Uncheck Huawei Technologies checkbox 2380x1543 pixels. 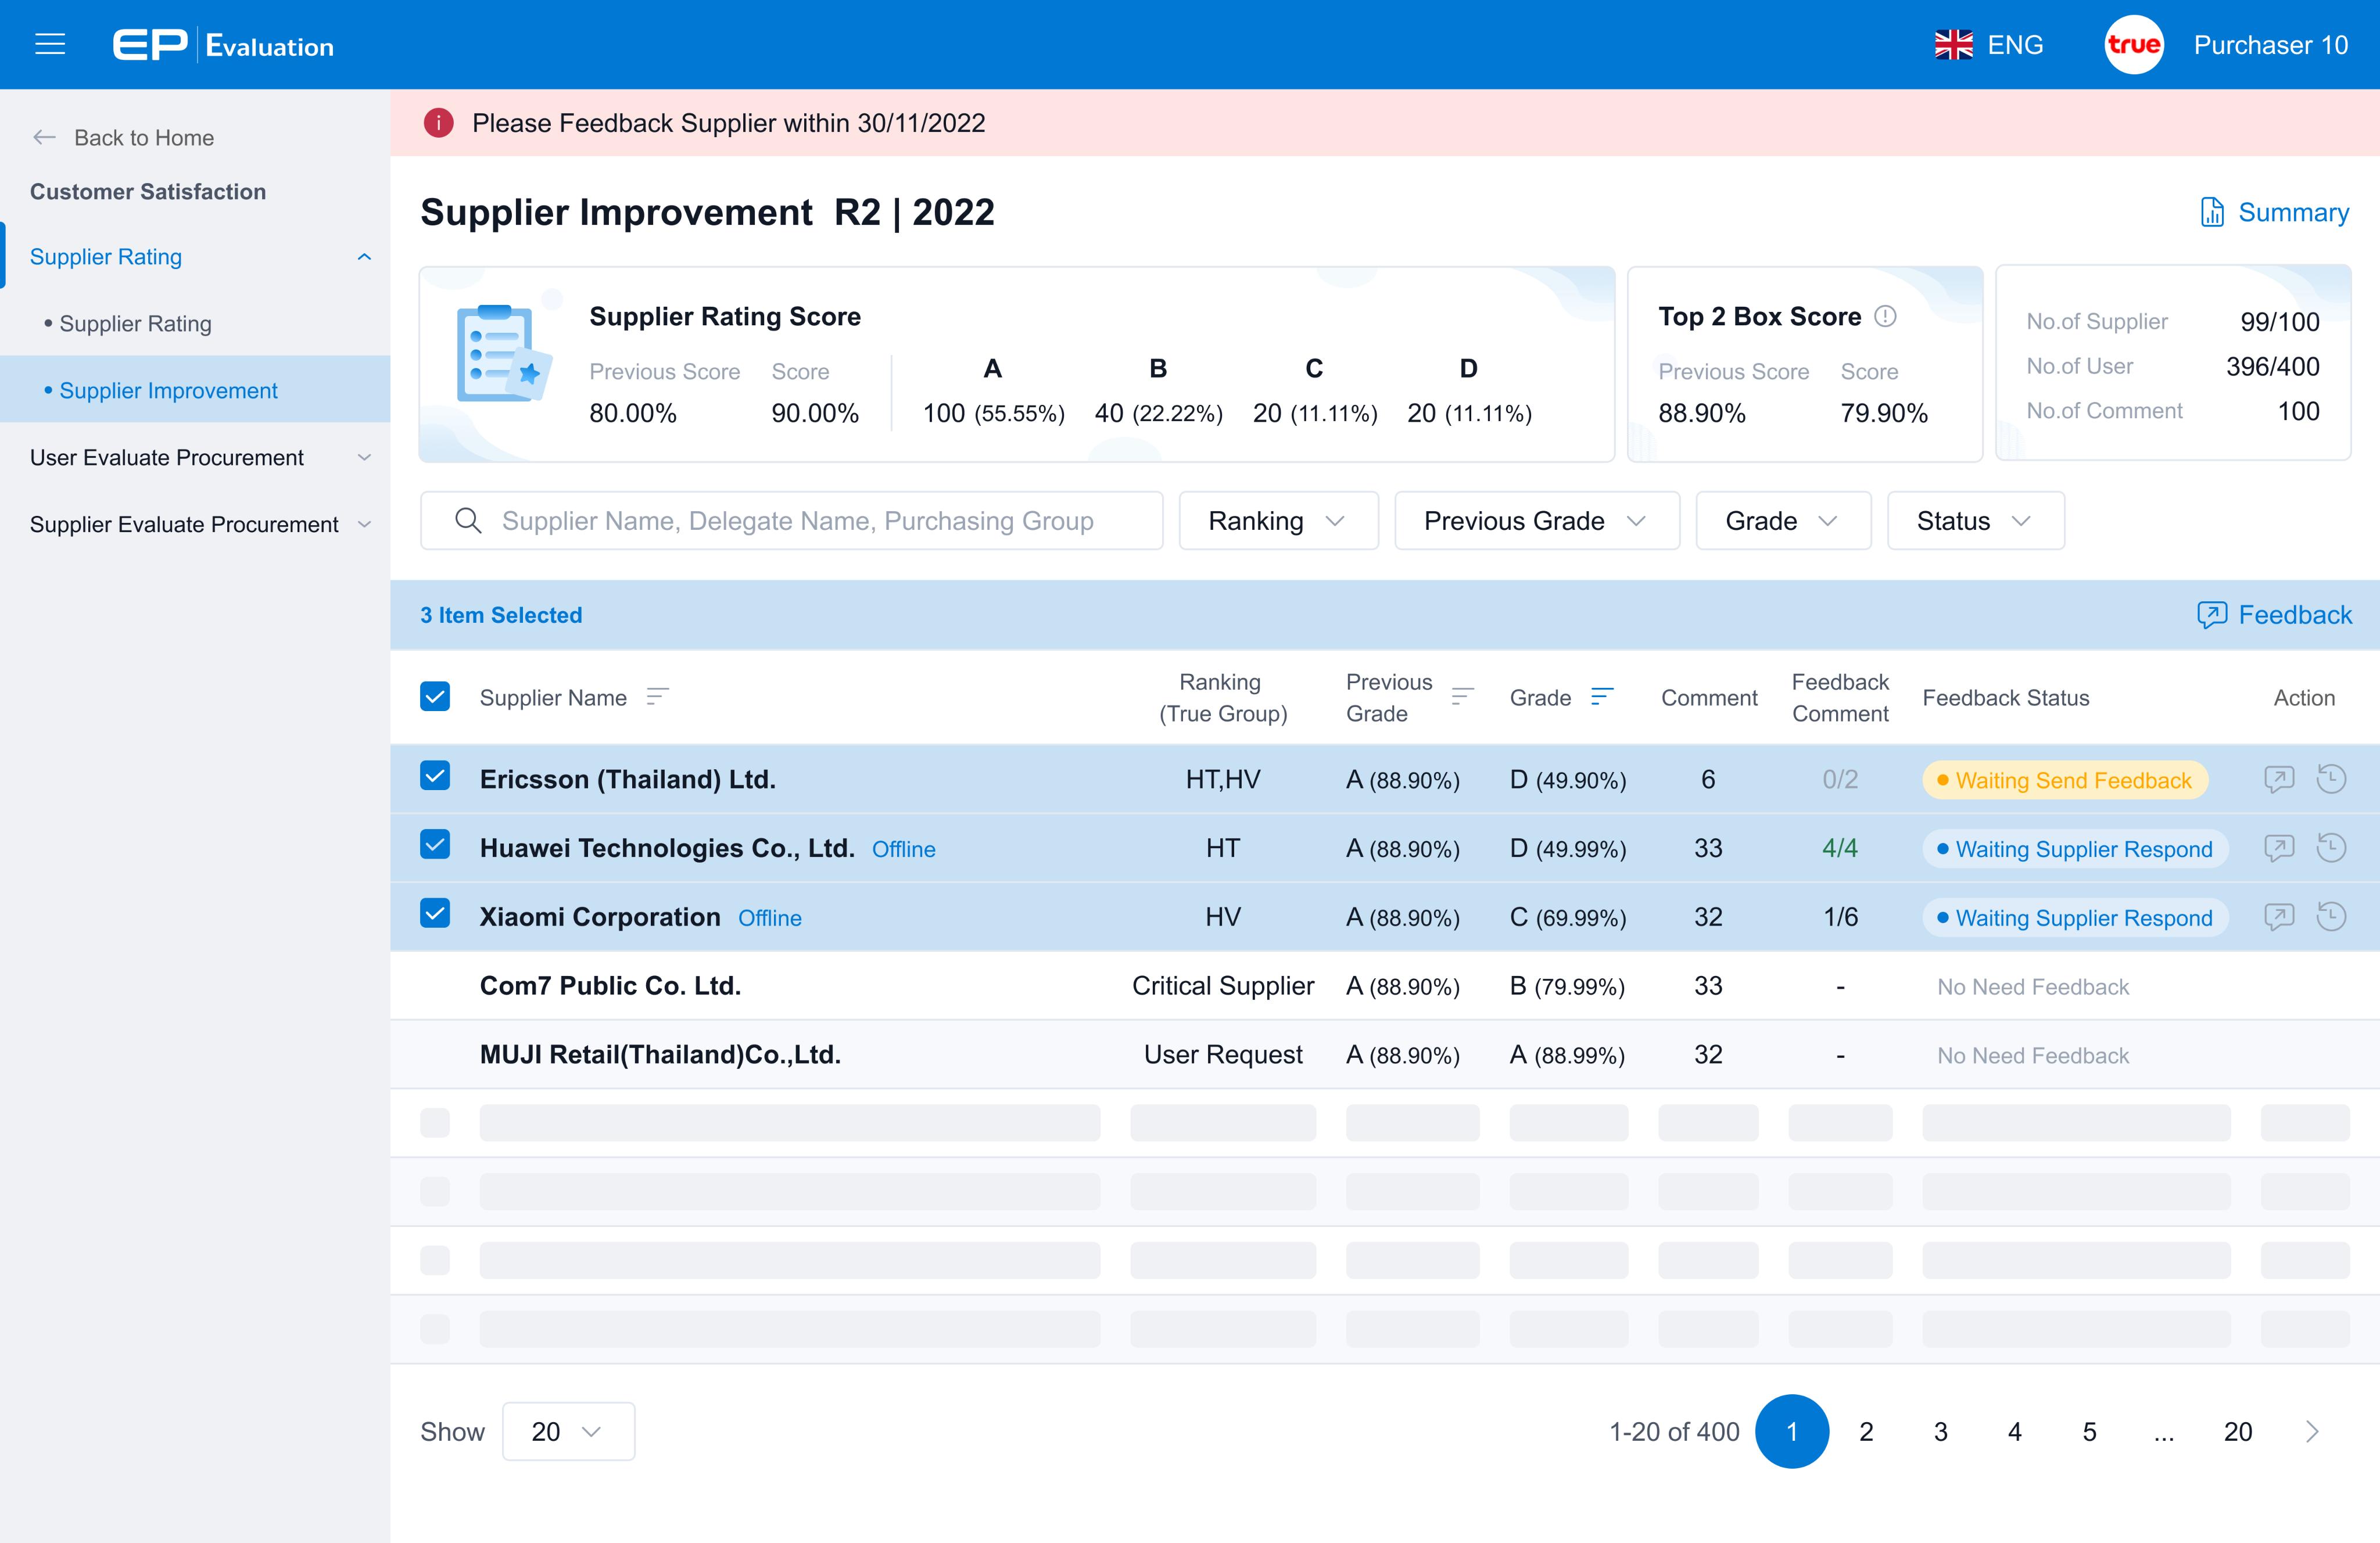click(x=435, y=845)
